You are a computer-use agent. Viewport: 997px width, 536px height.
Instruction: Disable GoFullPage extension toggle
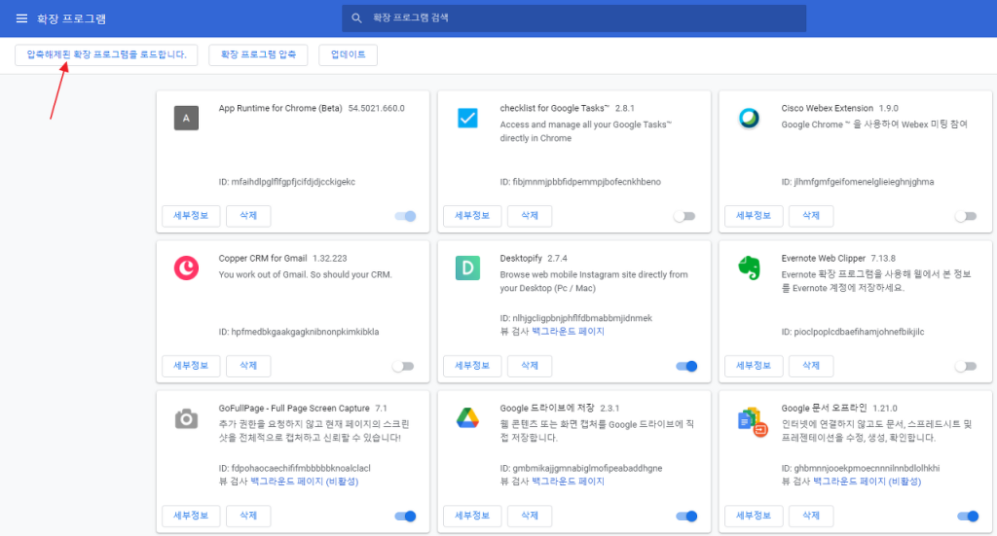coord(405,516)
